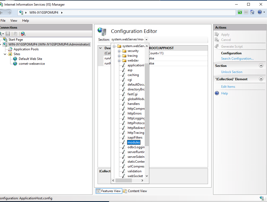Go to Home via house icon
The image size is (267, 202).
point(252,12)
